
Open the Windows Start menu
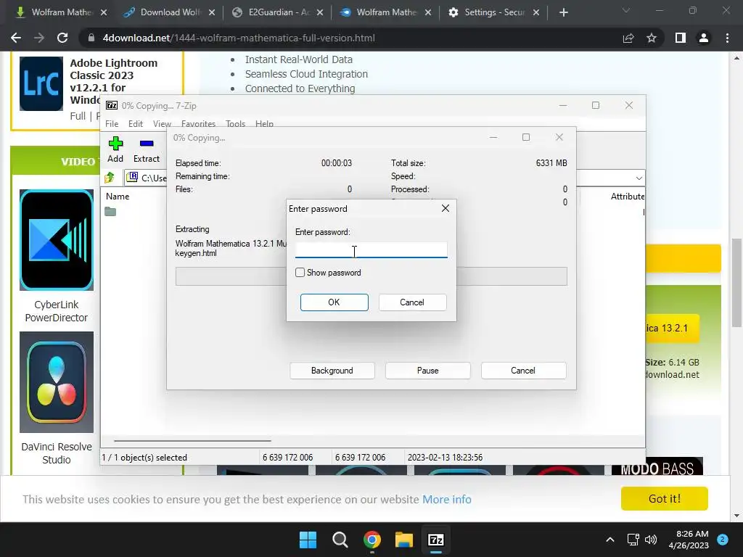[308, 540]
